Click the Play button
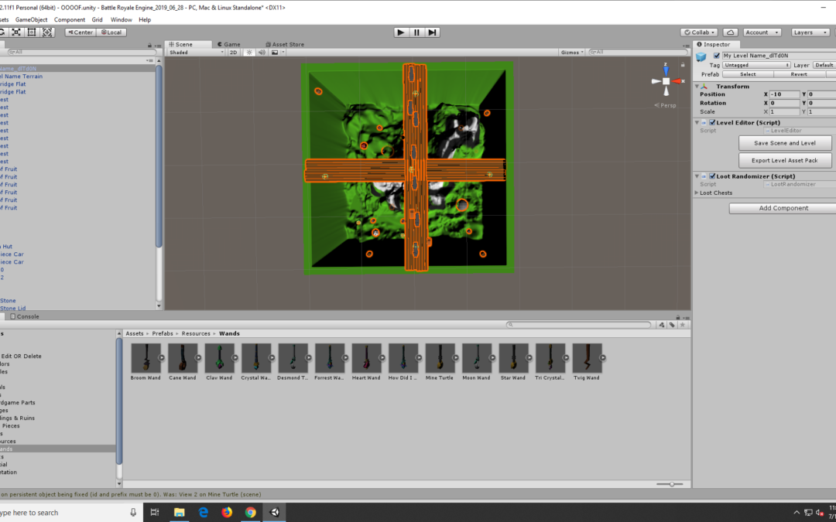Viewport: 836px width, 522px height. point(401,32)
